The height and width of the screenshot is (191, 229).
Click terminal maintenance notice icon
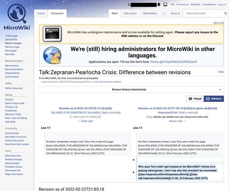(52, 34)
